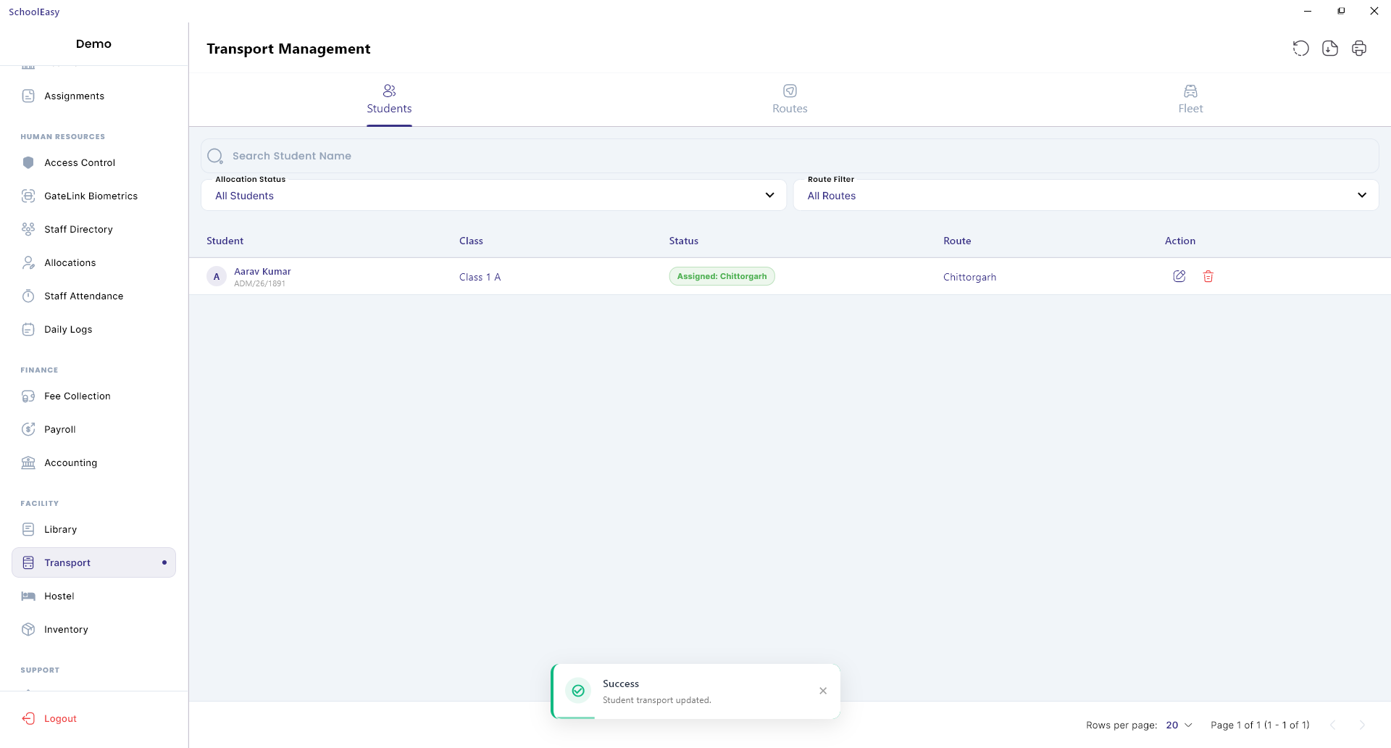Screen dimensions: 1391x748
Task: Open Staff Attendance in sidebar
Action: tap(93, 296)
